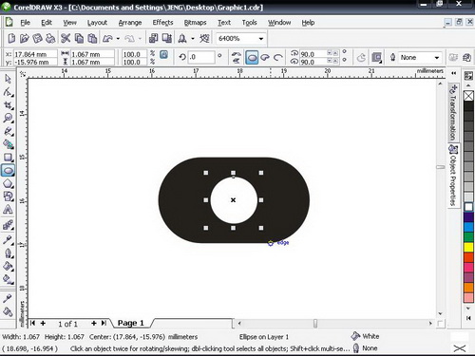Screen dimensions: 475x356
Task: Open the Bitmaps menu
Action: click(195, 23)
